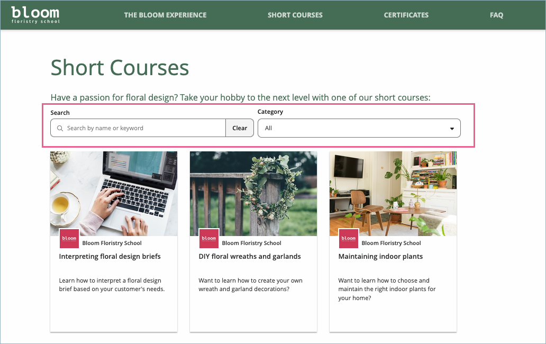Focus the Search by name or keyword field

tap(143, 128)
